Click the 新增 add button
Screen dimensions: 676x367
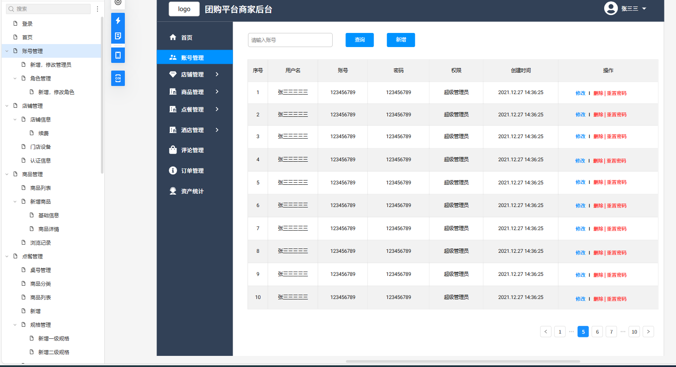click(x=401, y=40)
